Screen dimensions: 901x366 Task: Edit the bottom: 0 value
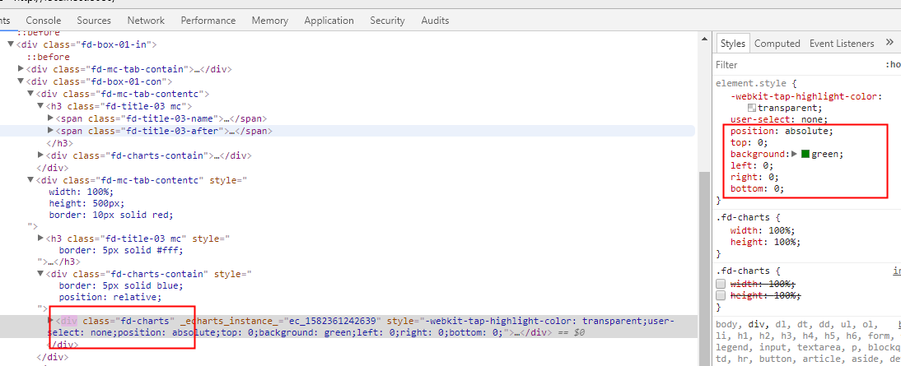pos(776,188)
